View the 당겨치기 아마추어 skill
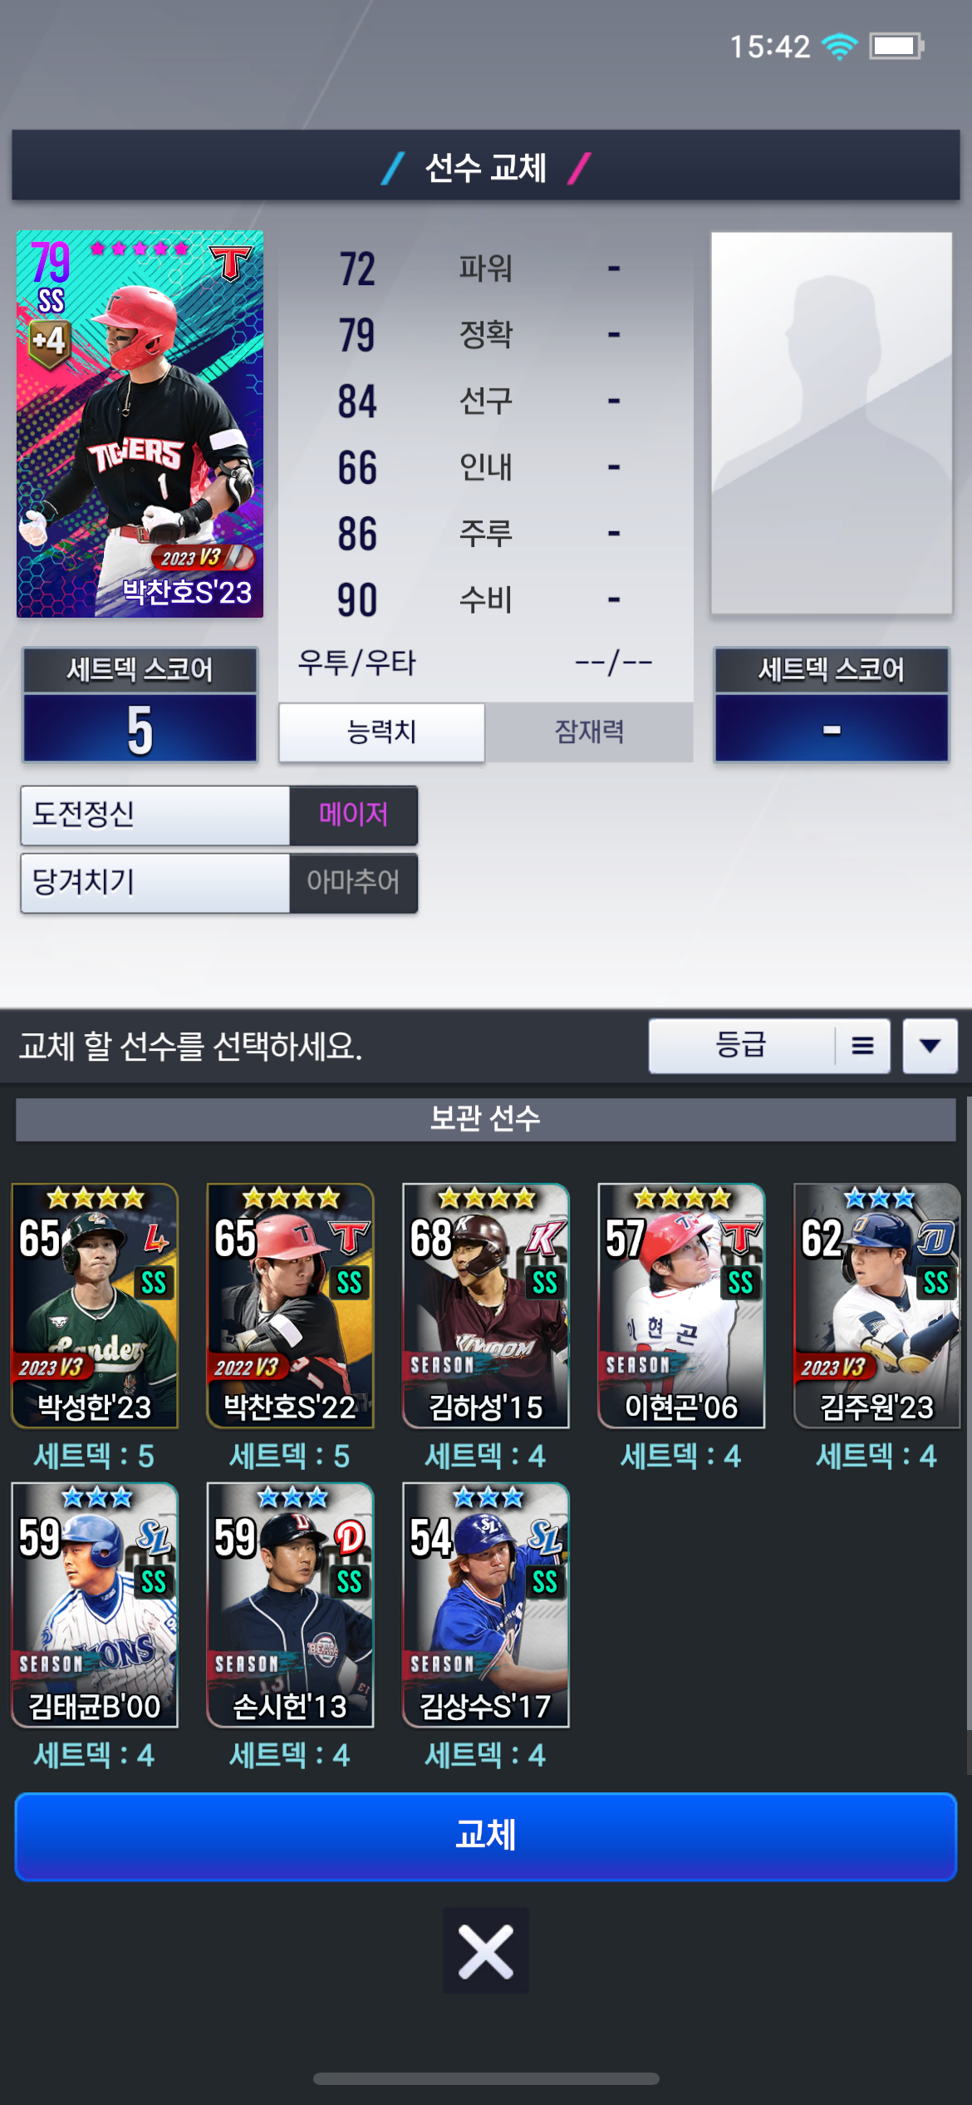Screen dimensions: 972x2105 pyautogui.click(x=219, y=883)
